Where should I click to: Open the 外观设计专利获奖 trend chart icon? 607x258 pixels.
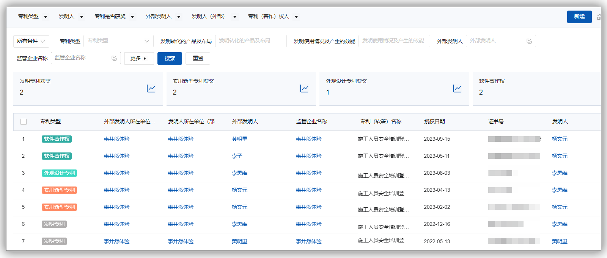pyautogui.click(x=457, y=89)
